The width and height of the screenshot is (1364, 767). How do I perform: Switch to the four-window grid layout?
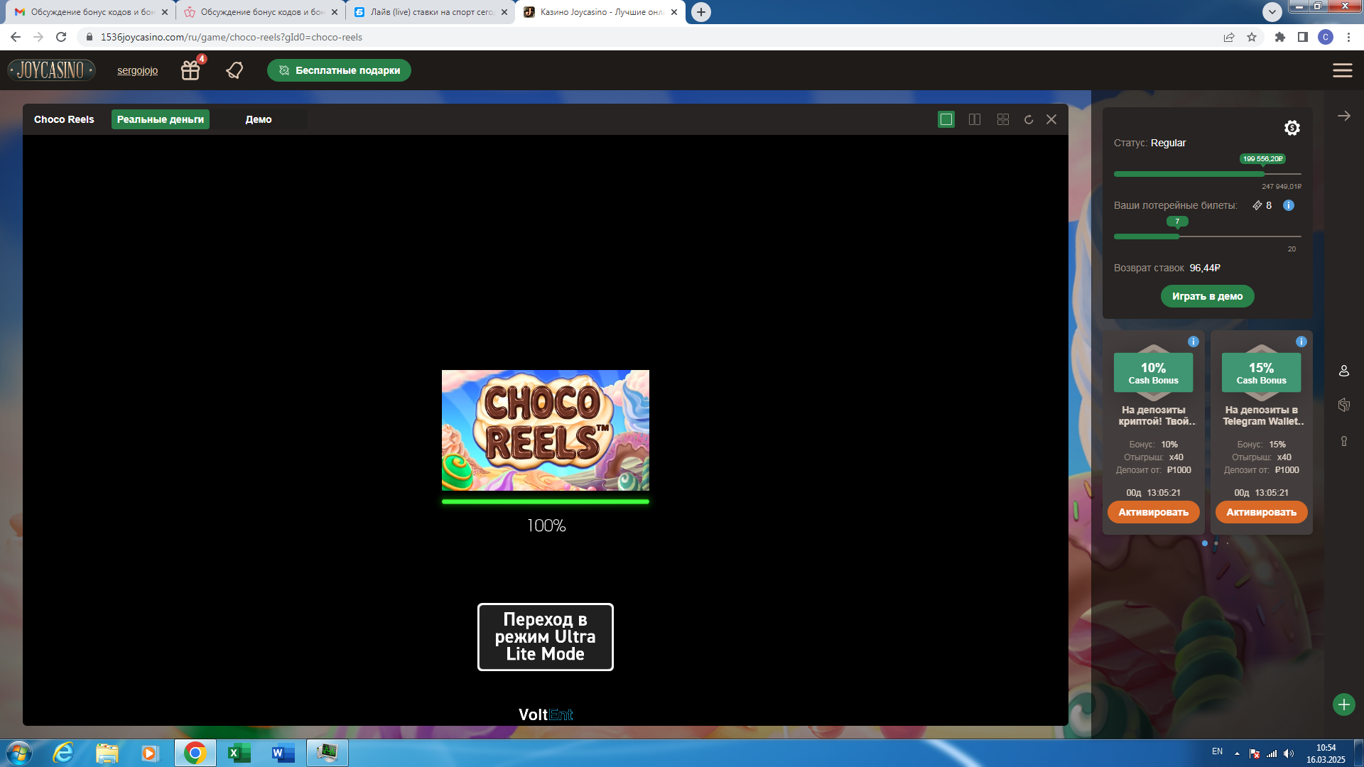click(1003, 119)
